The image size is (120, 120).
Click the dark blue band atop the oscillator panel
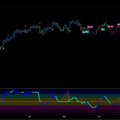click(x=60, y=92)
